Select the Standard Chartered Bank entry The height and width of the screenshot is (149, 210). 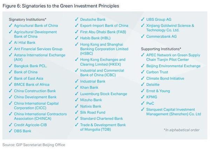click(101, 118)
